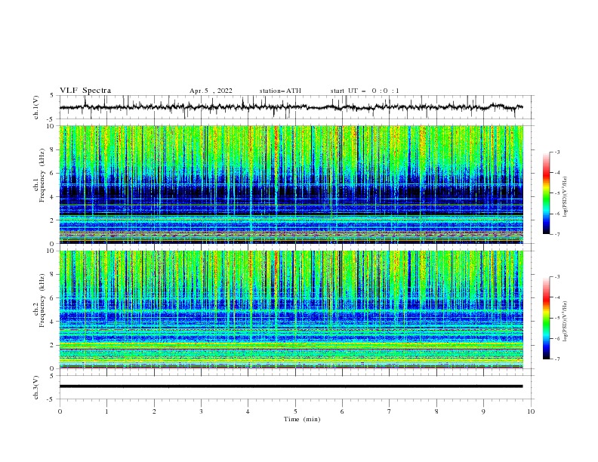This screenshot has width=598, height=462.
Task: Click the "8" kHz tick on ch.1 frequency axis
Action: [53, 149]
